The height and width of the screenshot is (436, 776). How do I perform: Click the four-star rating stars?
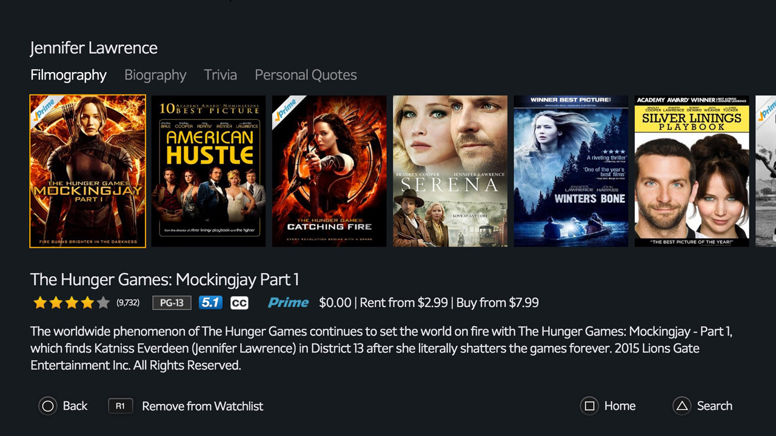pyautogui.click(x=72, y=303)
